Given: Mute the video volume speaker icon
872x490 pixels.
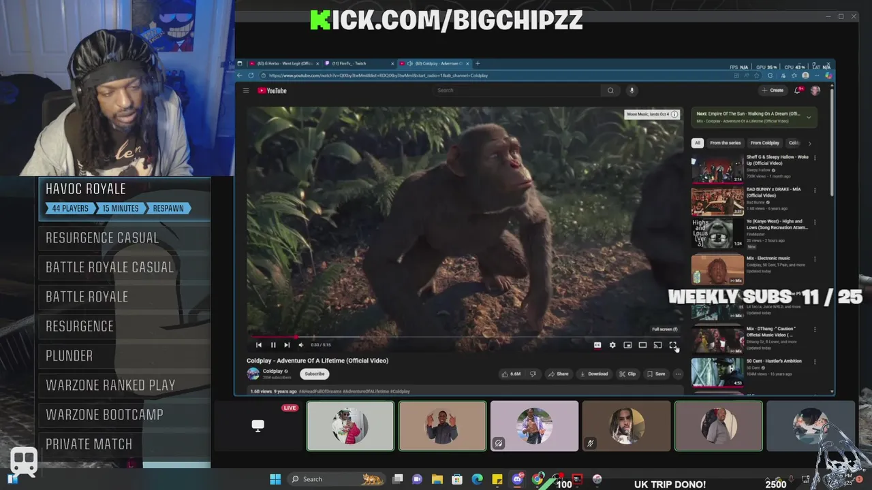Looking at the screenshot, I should coord(301,345).
